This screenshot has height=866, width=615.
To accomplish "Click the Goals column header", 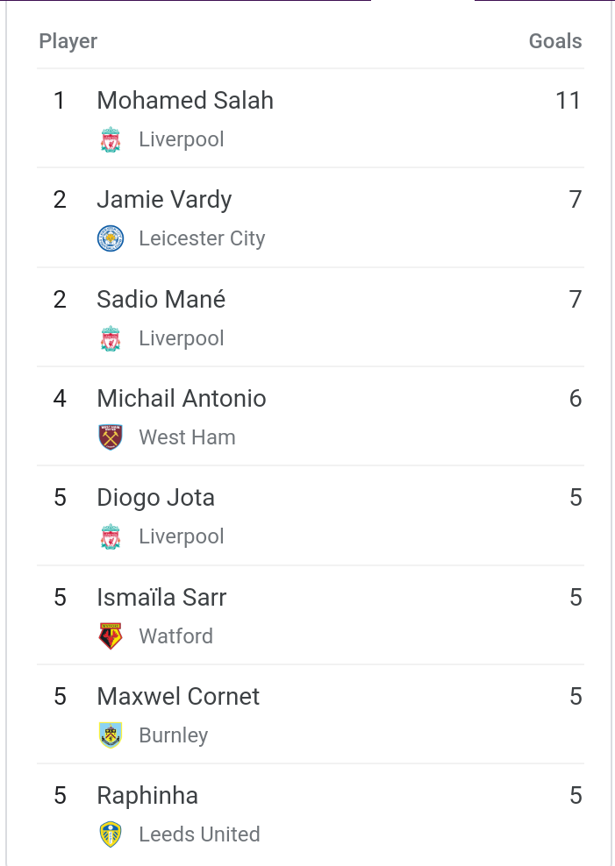I will 554,41.
